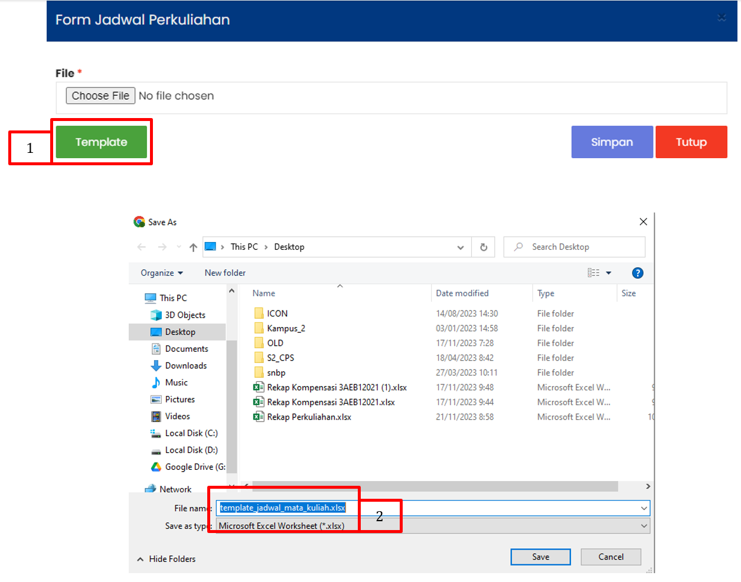Click the blue Help icon
The height and width of the screenshot is (582, 741).
coord(638,273)
